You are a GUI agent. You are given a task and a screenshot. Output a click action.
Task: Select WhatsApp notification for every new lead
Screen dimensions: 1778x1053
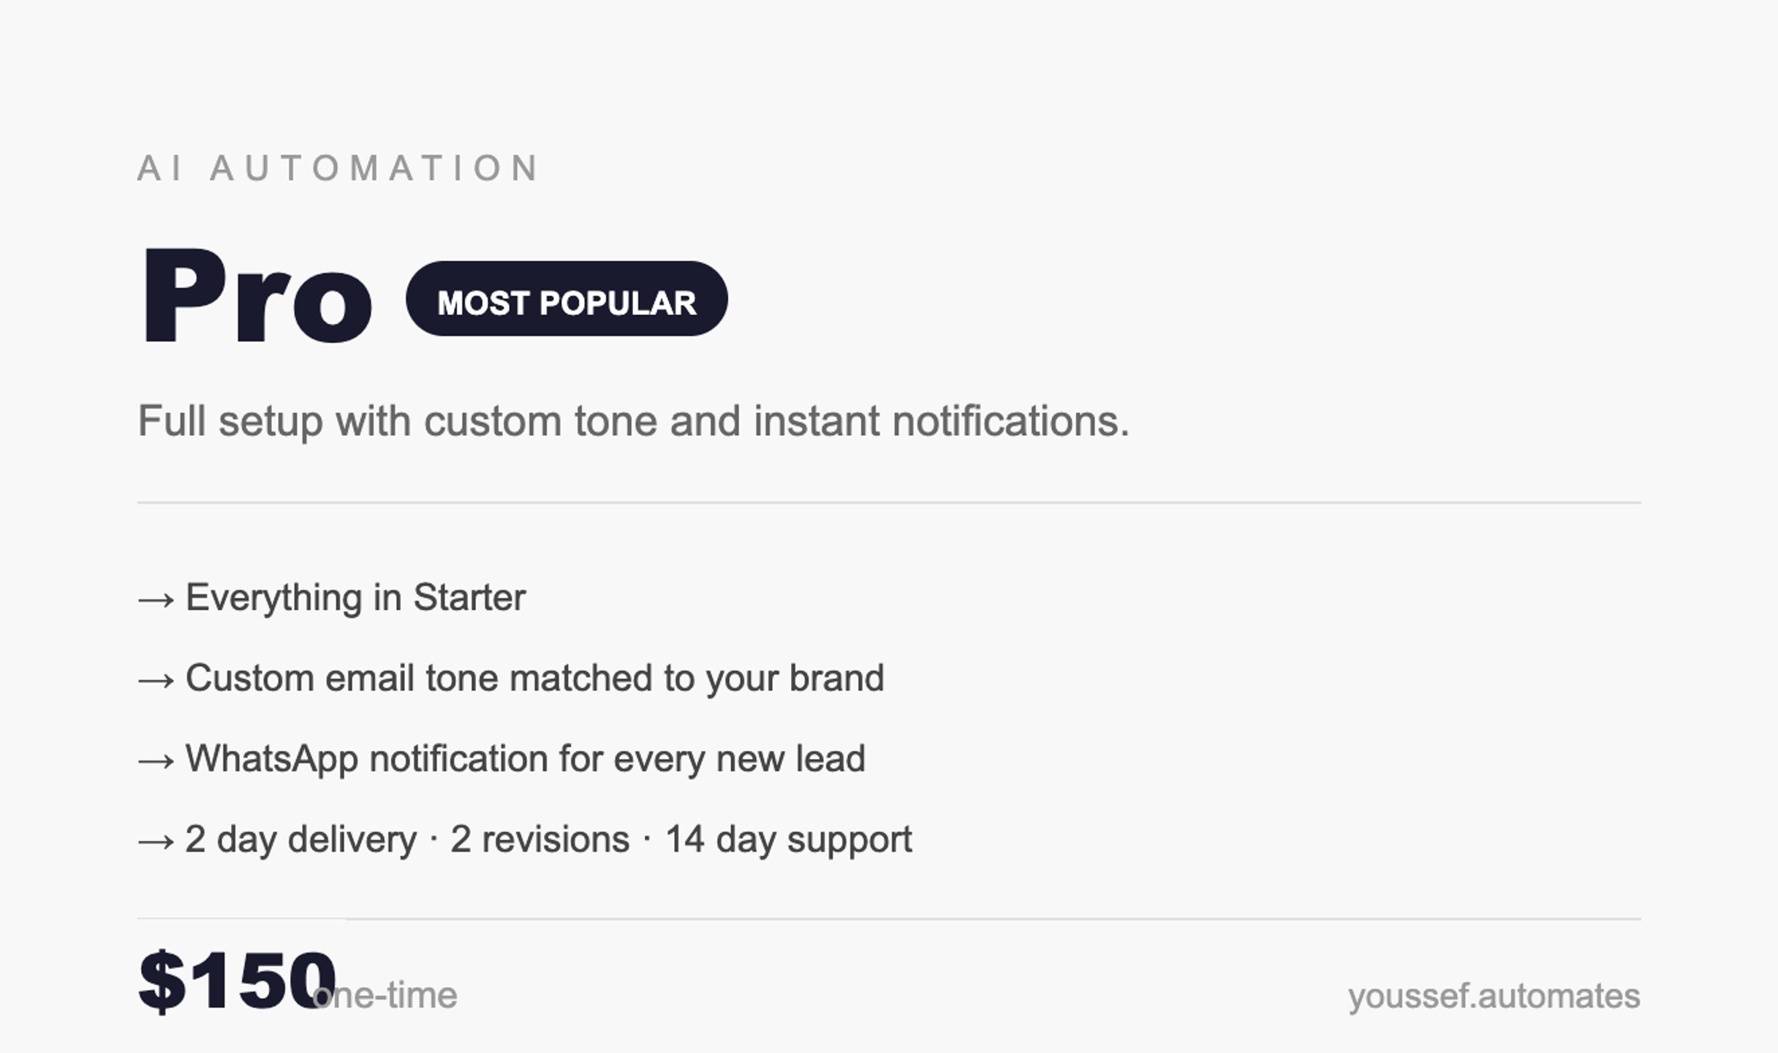tap(525, 759)
